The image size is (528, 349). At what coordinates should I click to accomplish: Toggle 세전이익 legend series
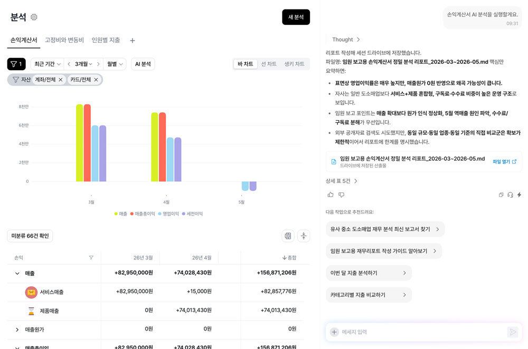pyautogui.click(x=192, y=214)
